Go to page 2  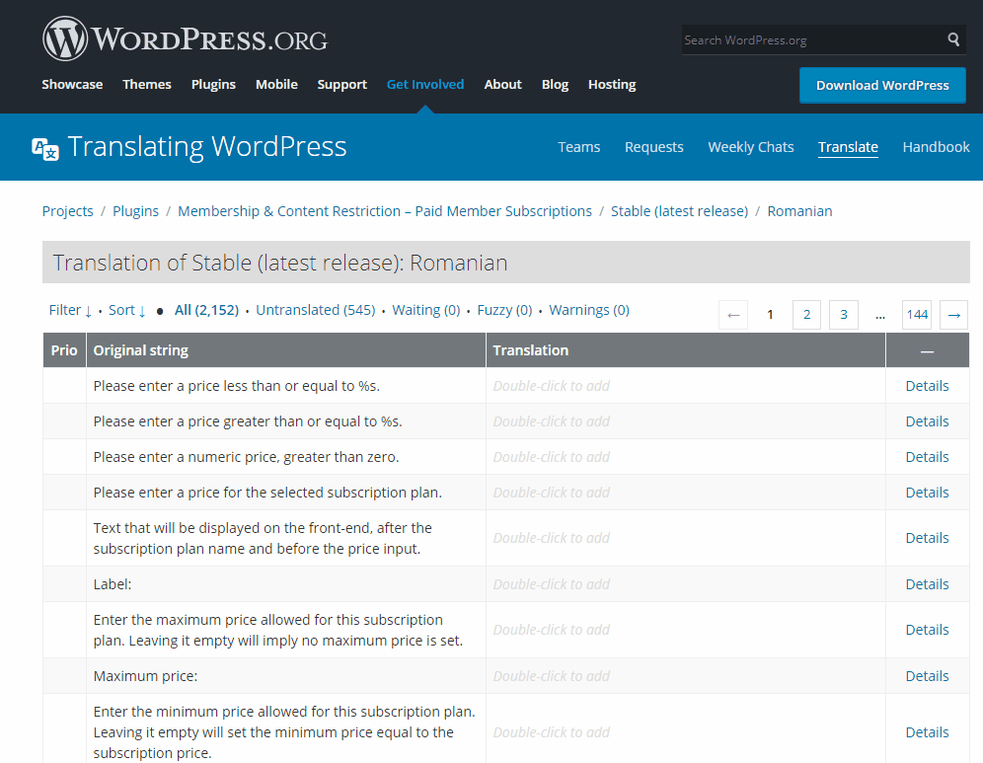[807, 315]
